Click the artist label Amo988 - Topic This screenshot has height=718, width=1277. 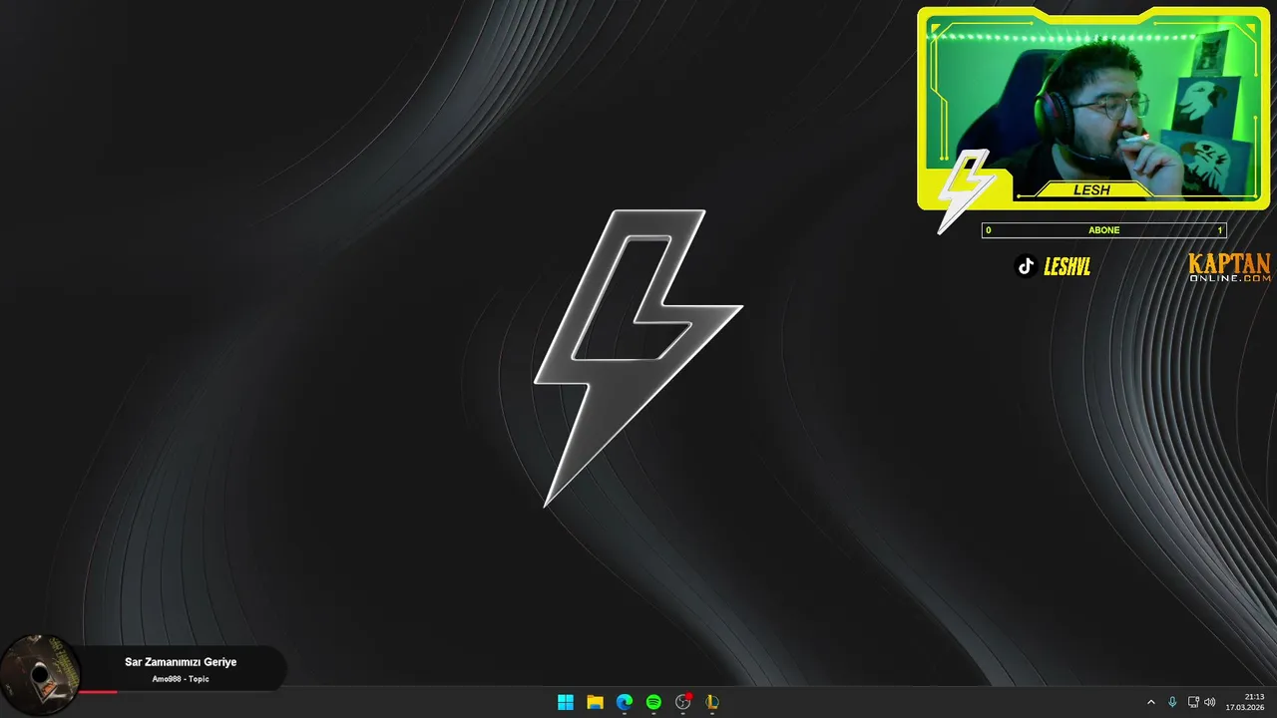click(181, 679)
